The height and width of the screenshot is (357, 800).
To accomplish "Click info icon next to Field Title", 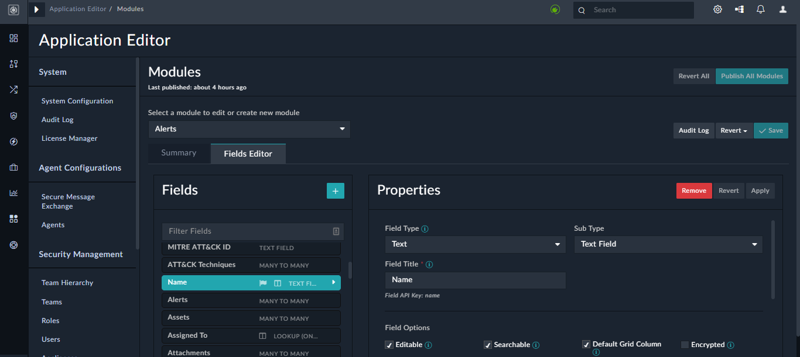I will click(429, 265).
